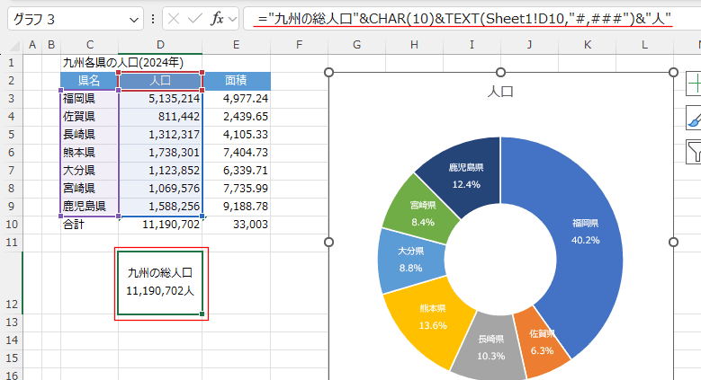Viewport: 701px width, 380px height.
Task: Select the 大分県 light blue slice
Action: pyautogui.click(x=411, y=260)
